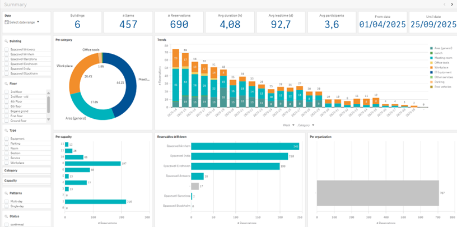This screenshot has width=457, height=227.
Task: Check the Workplace type filter
Action: (x=6, y=163)
